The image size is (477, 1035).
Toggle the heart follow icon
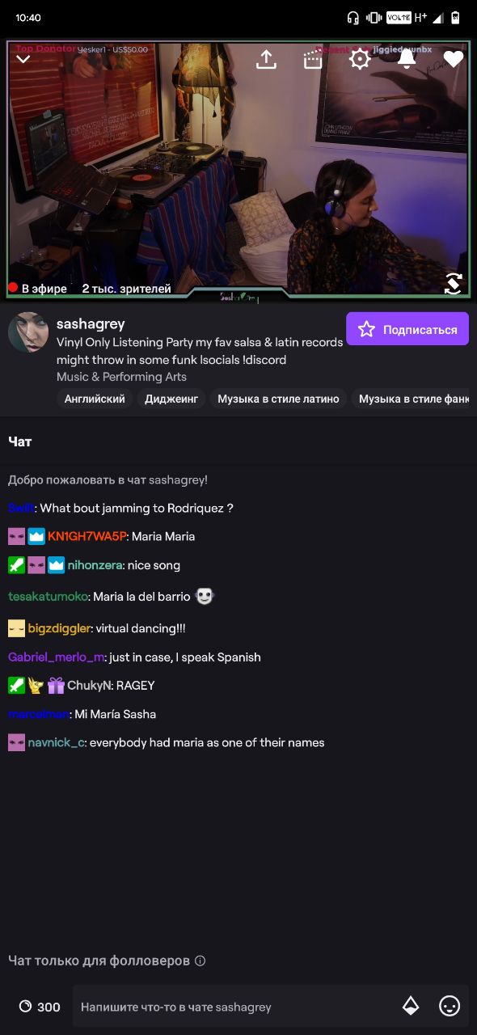[x=454, y=58]
